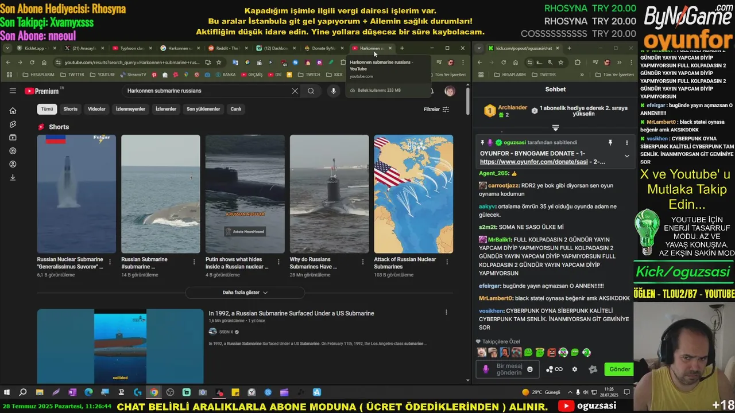The height and width of the screenshot is (413, 735).
Task: Open the YouTube hamburger guide menu
Action: pos(13,91)
